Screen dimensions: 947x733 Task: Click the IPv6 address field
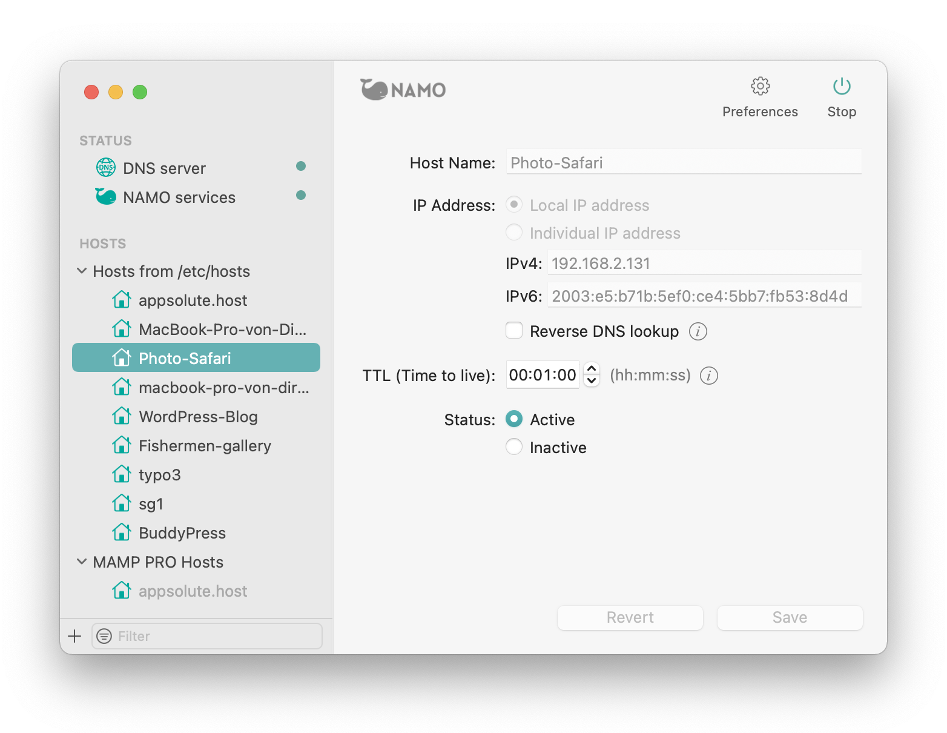(x=704, y=296)
